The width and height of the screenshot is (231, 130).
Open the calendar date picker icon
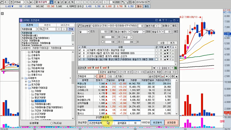pos(149,2)
